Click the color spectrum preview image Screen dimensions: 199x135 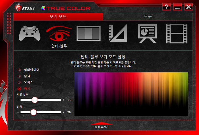[x=131, y=94]
